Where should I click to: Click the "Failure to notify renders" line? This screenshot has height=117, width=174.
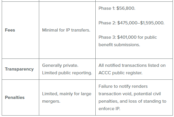point(123,86)
